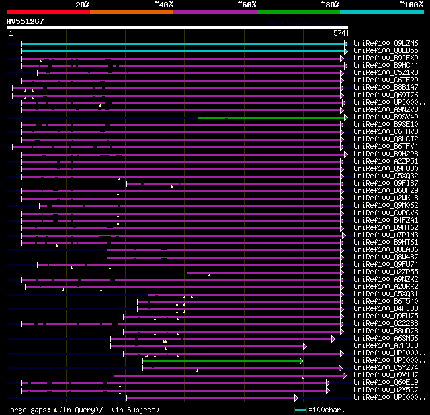Select UniRef100_A7F3J3 label
The width and height of the screenshot is (430, 415).
point(386,346)
